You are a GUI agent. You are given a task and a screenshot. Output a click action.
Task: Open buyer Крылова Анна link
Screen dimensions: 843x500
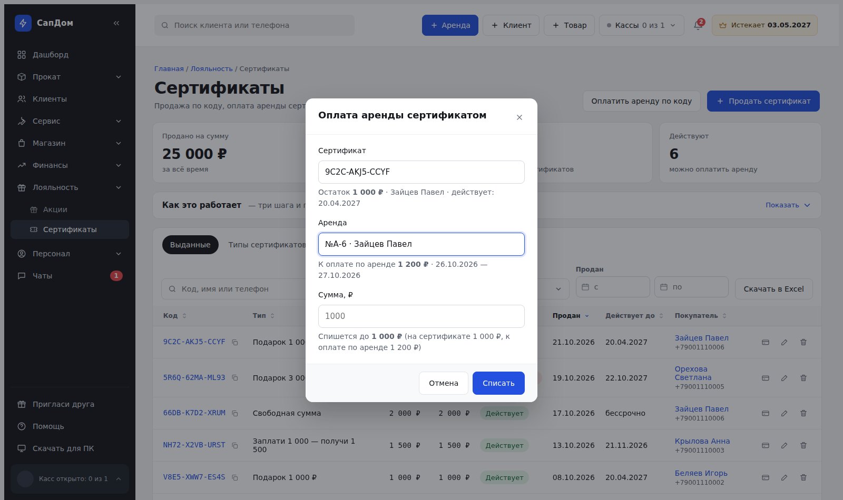pos(702,441)
